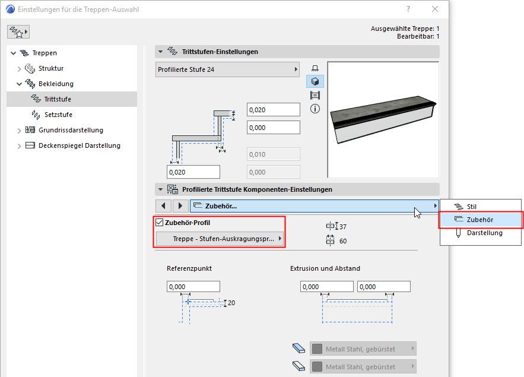Switch preview to 2D symbol view icon

[x=315, y=68]
